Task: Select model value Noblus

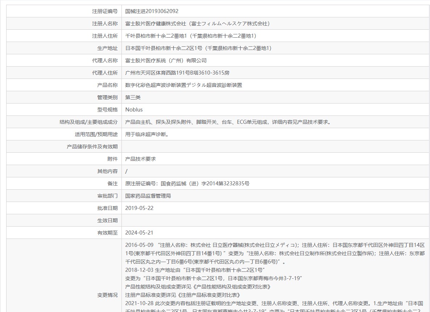Action: 134,110
